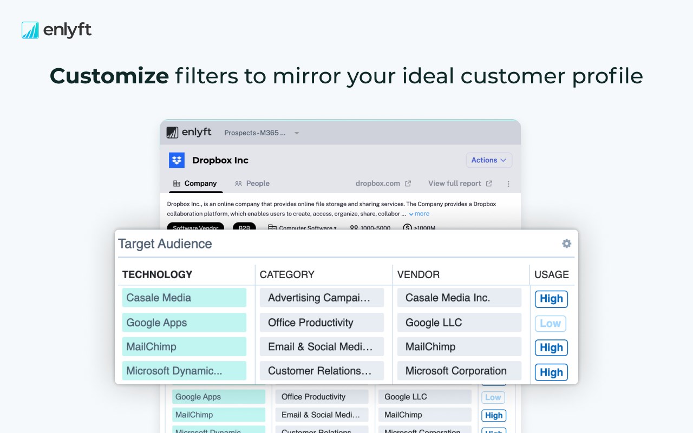Image resolution: width=693 pixels, height=433 pixels.
Task: Click Email & Social Medi... category in Target Audience
Action: tap(322, 346)
